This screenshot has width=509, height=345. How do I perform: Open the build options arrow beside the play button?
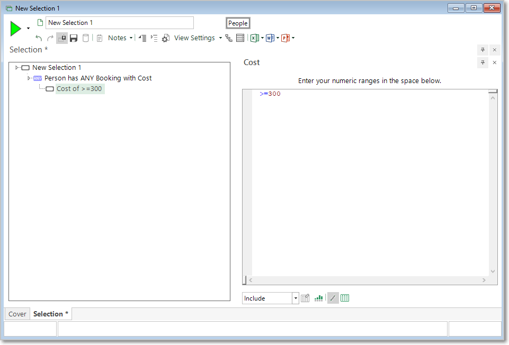click(28, 29)
